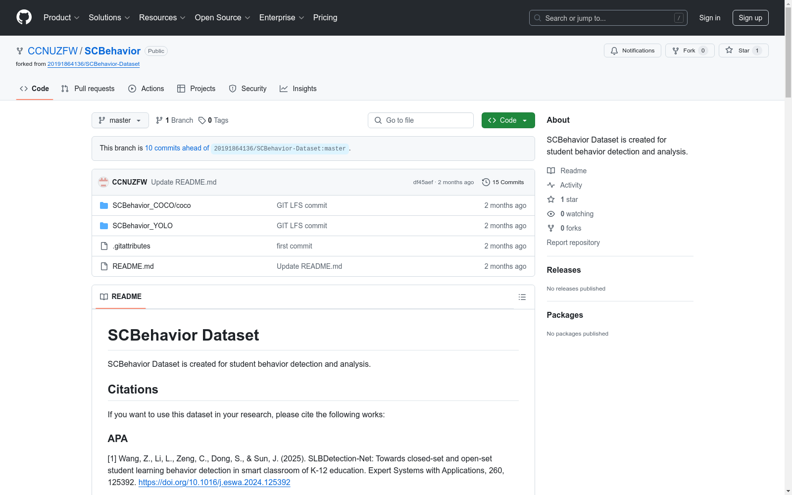The height and width of the screenshot is (495, 792).
Task: Open the first commit message link
Action: tap(295, 246)
